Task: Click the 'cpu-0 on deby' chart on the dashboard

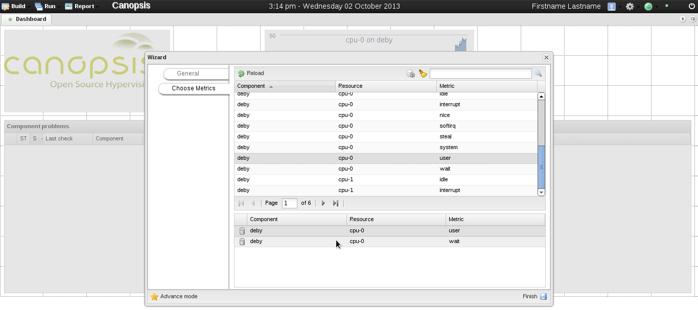Action: pyautogui.click(x=369, y=40)
